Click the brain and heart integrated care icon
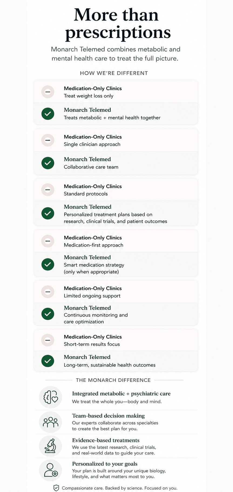Screen dimensions: 233x492 pos(50,397)
